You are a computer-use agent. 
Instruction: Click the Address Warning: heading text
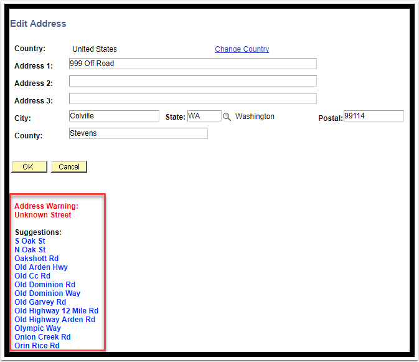click(x=46, y=206)
